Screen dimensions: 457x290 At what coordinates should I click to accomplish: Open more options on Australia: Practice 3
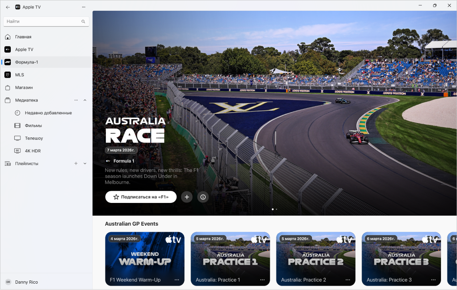[433, 280]
